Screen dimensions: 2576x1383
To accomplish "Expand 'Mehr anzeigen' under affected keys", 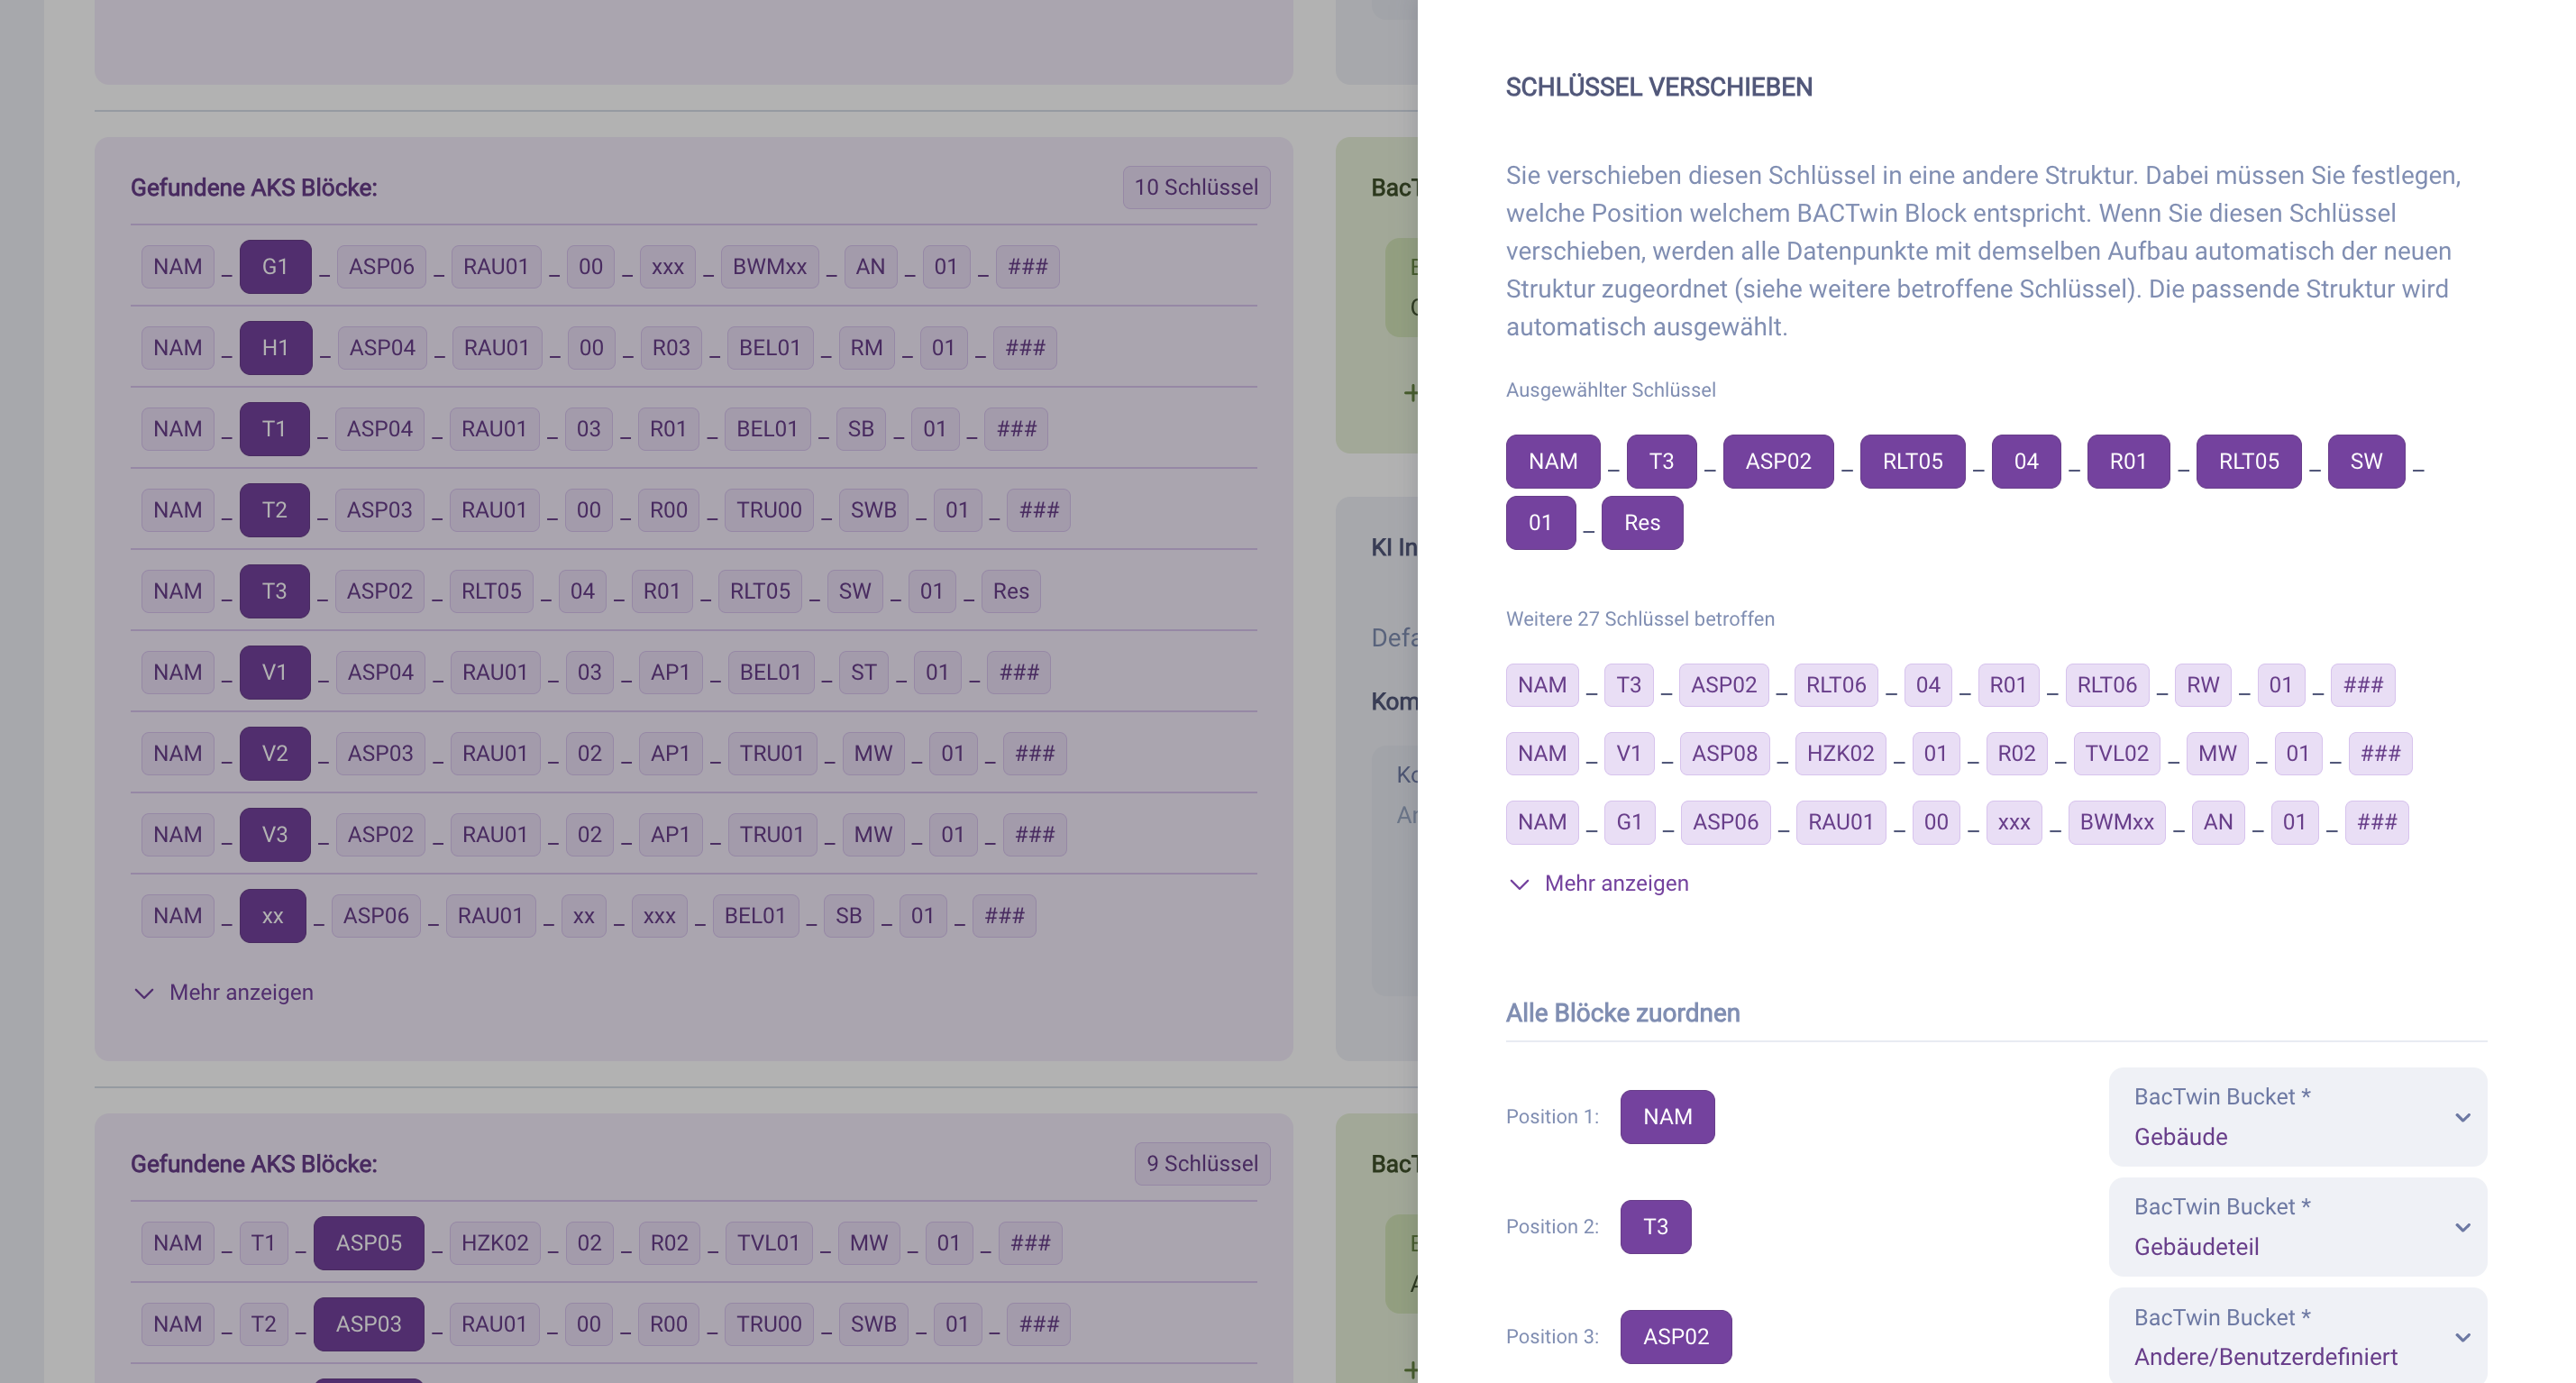I will [x=1598, y=884].
